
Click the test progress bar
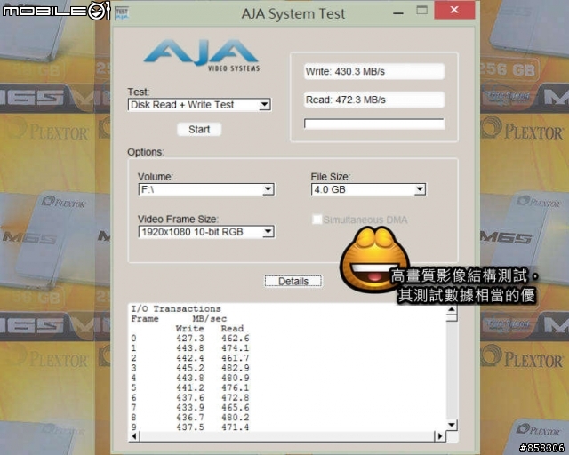tap(374, 124)
